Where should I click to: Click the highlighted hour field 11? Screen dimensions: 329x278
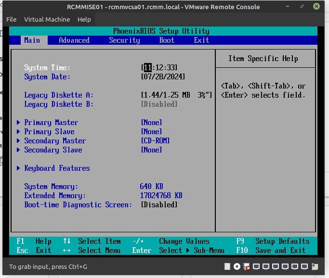pos(148,67)
